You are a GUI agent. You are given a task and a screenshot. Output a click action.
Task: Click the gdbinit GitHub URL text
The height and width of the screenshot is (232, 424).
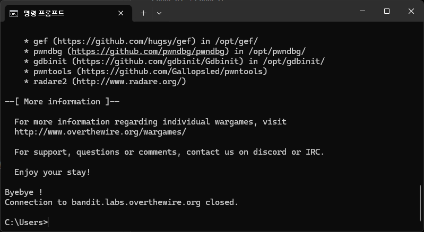(x=158, y=61)
